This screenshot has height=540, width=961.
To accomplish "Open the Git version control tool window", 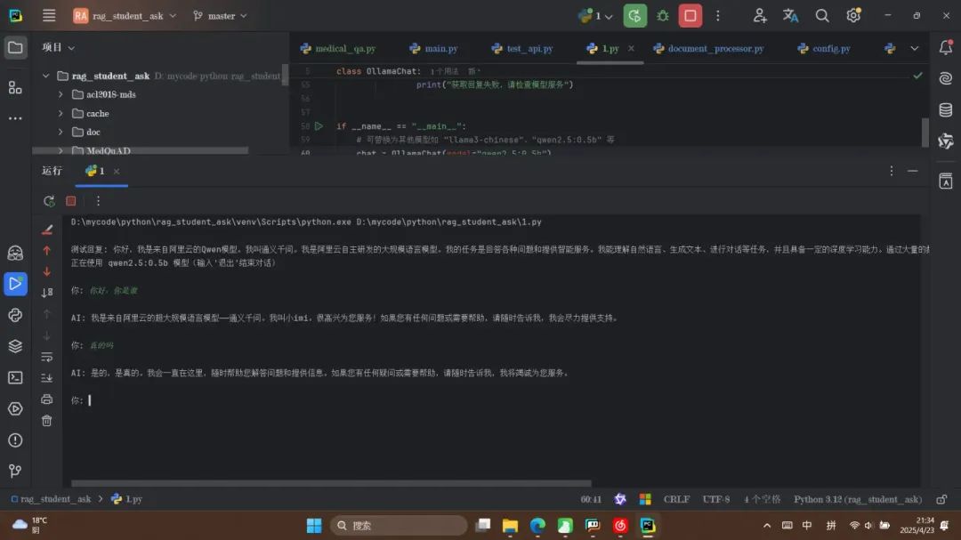I will click(x=15, y=471).
